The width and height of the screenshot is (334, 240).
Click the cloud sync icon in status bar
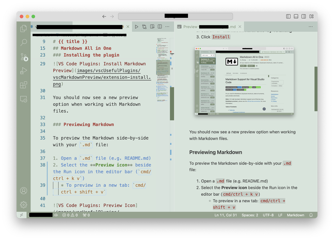coord(56,215)
